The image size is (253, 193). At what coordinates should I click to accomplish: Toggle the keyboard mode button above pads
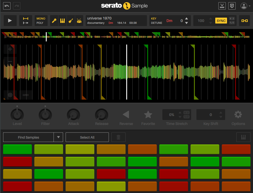pos(243,137)
